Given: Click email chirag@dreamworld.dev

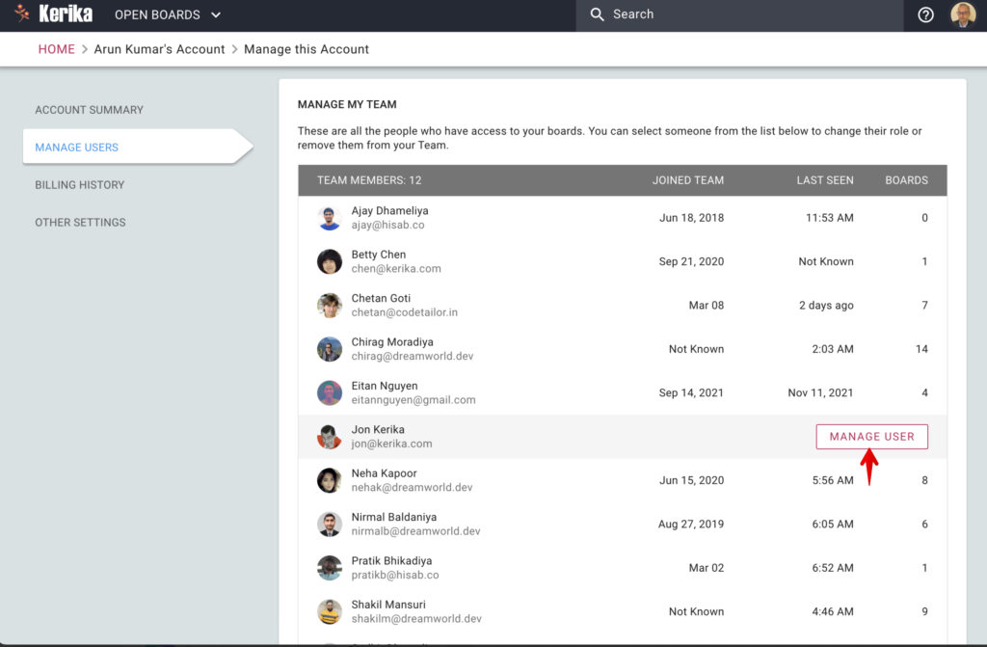Looking at the screenshot, I should point(413,356).
